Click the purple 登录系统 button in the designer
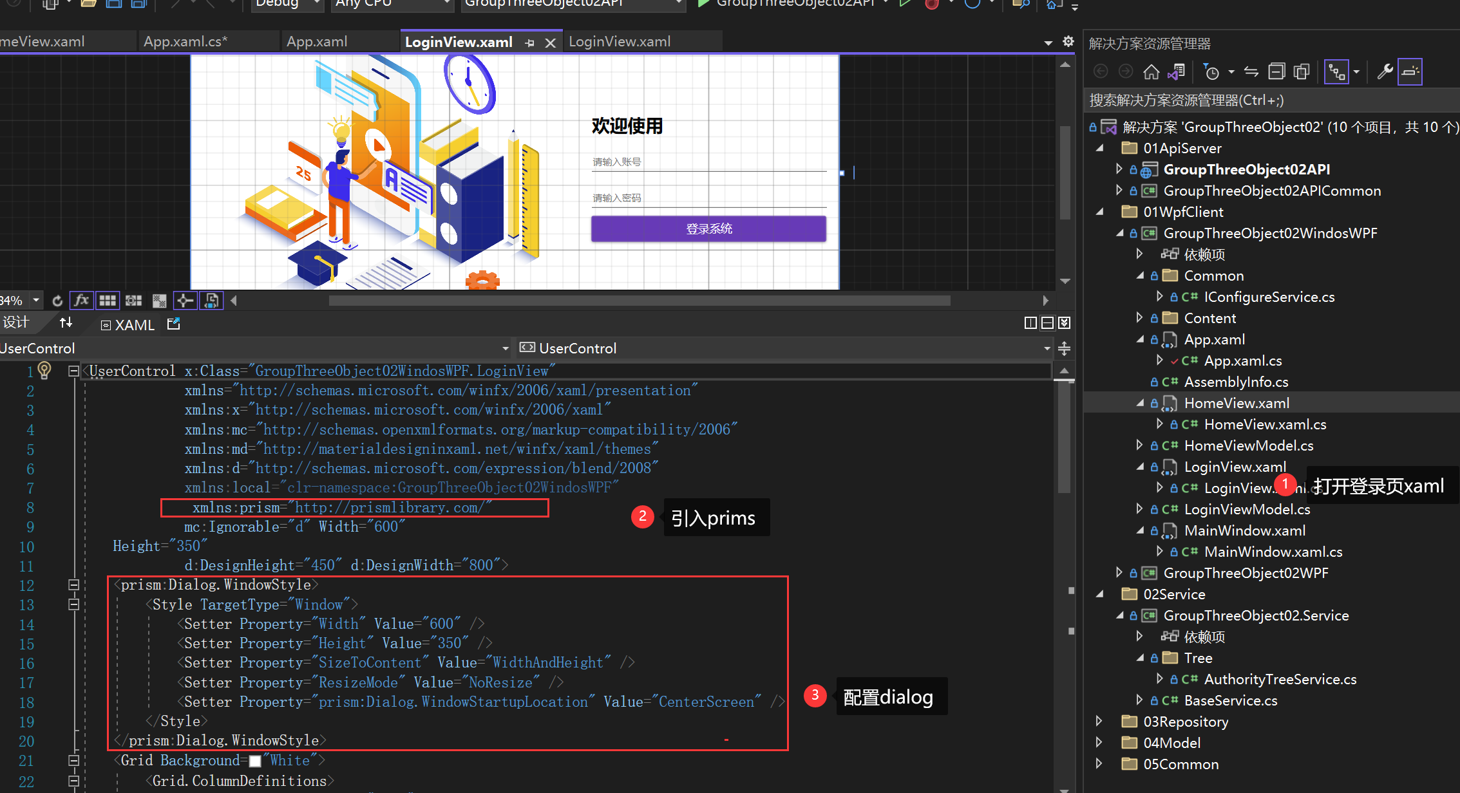 [708, 229]
